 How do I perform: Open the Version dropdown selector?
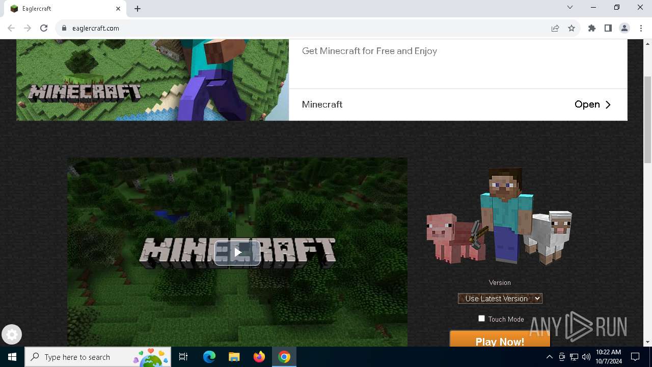click(500, 299)
